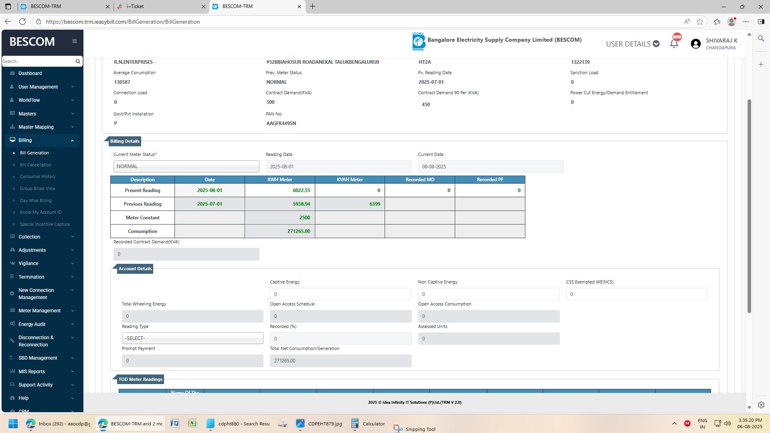Click the notification bell icon
The height and width of the screenshot is (433, 770).
(x=674, y=44)
